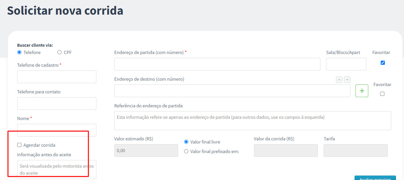Screen dimensions: 404x180
Task: Click the Sala/Bloco/Apart field
Action: click(346, 64)
